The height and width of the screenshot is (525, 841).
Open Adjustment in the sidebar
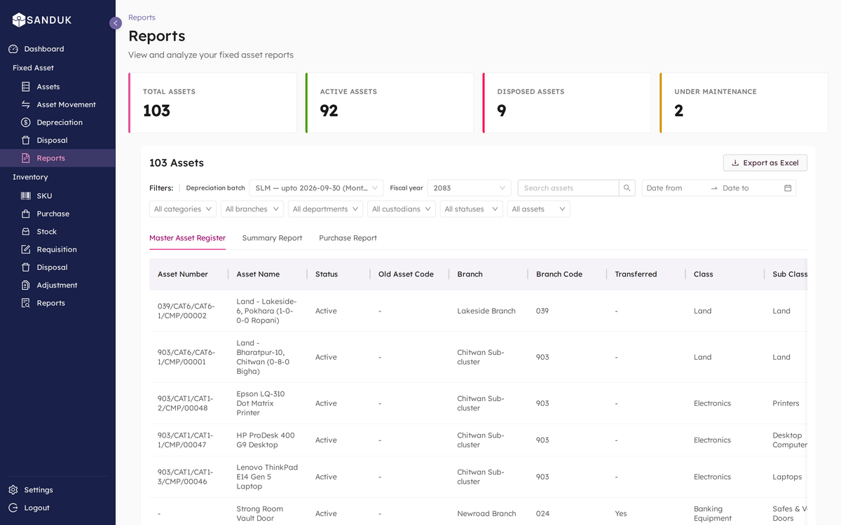[x=57, y=285]
